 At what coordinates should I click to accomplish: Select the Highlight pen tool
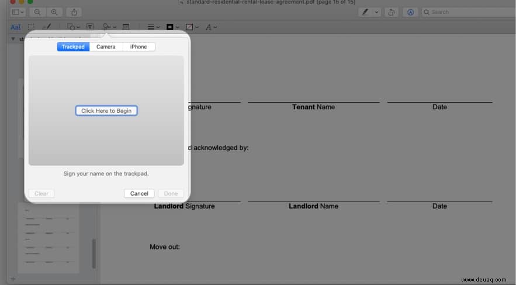pos(365,12)
